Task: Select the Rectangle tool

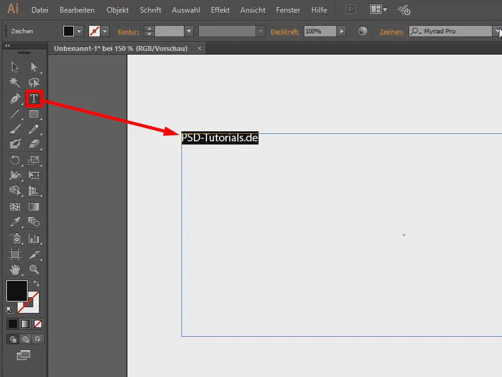Action: coord(34,114)
